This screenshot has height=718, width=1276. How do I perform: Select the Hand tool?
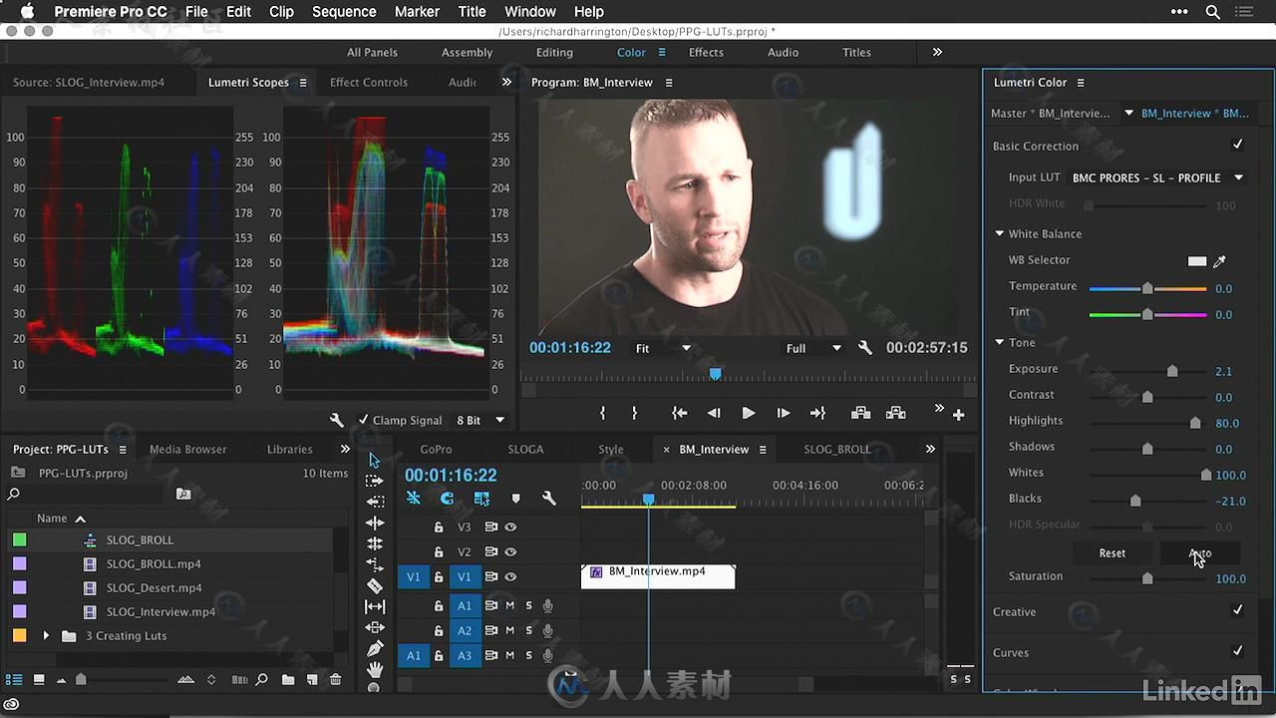375,669
